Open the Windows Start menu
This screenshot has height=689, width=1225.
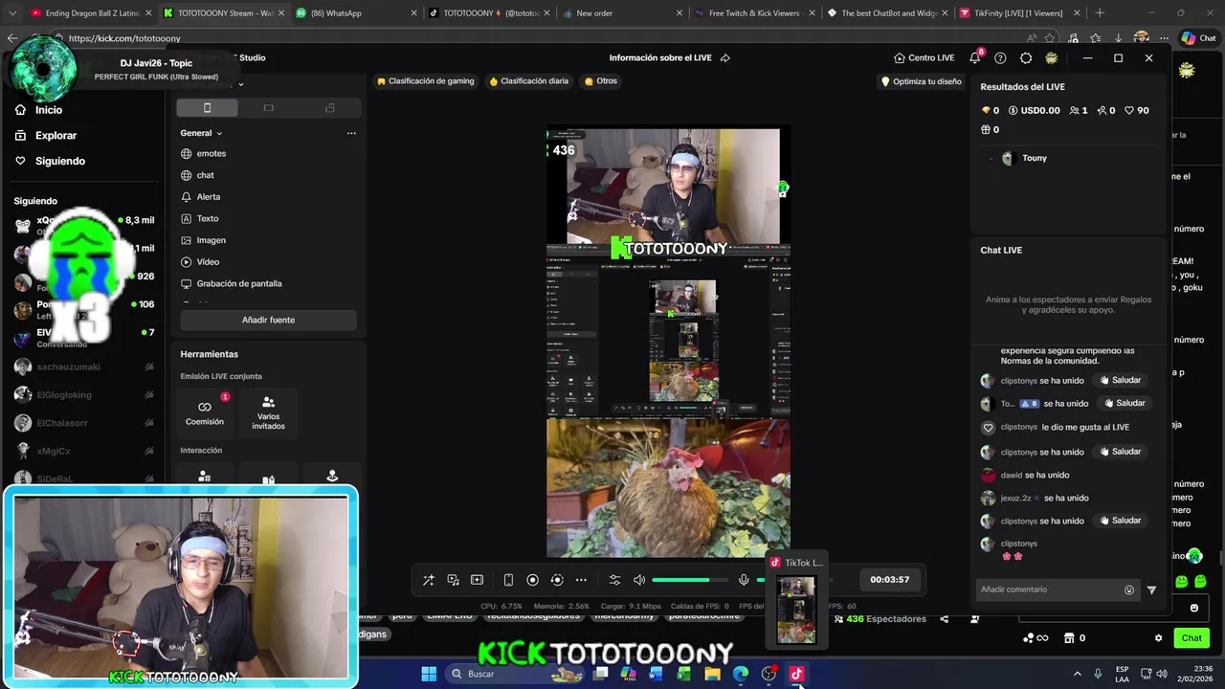[429, 674]
